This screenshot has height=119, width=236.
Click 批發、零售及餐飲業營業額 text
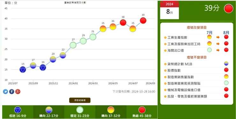(187, 97)
